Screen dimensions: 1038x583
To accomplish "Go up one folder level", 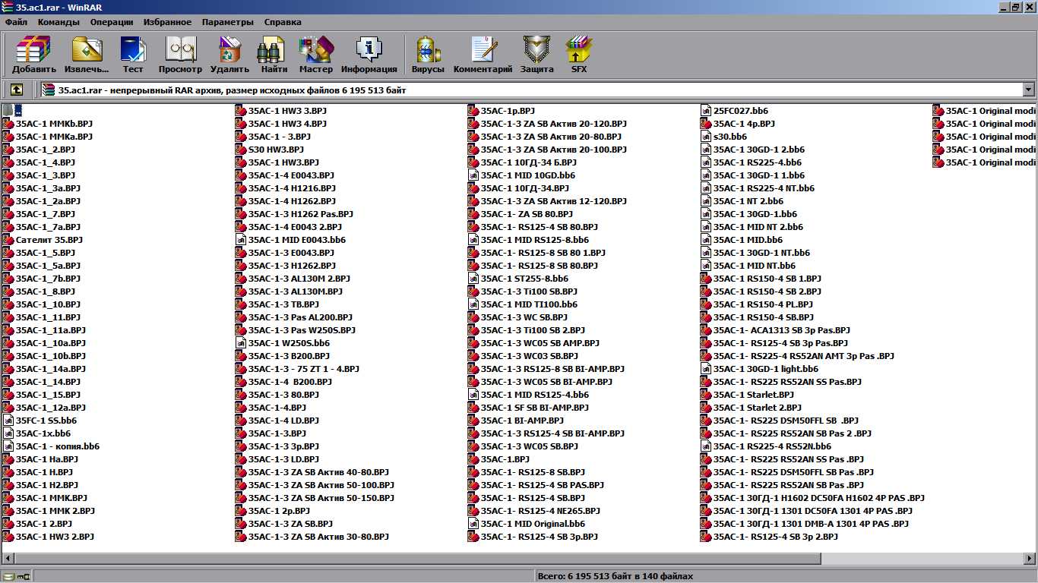I will pyautogui.click(x=17, y=90).
